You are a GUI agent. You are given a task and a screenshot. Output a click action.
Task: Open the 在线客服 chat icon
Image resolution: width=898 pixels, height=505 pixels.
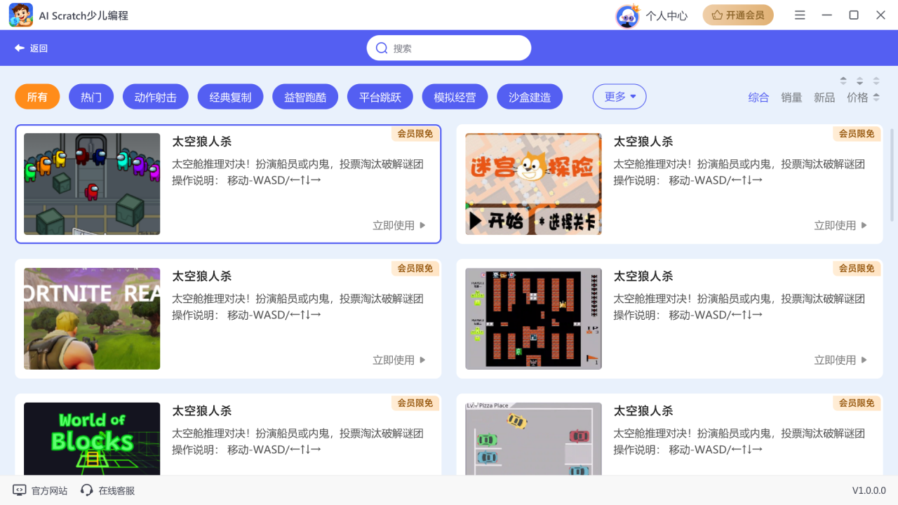coord(86,490)
